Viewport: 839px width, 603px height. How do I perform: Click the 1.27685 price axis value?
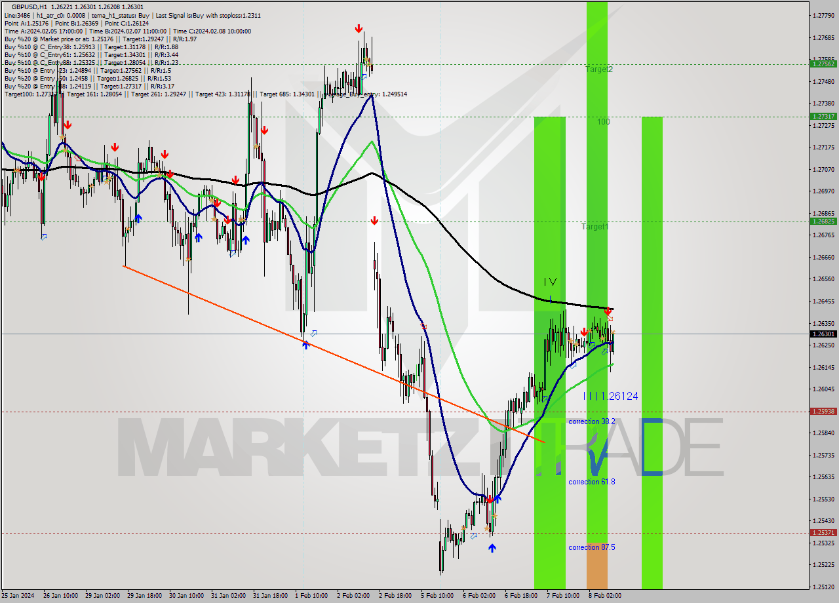(x=823, y=37)
